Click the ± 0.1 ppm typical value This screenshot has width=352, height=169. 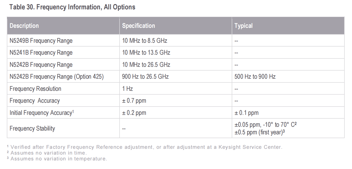click(246, 113)
